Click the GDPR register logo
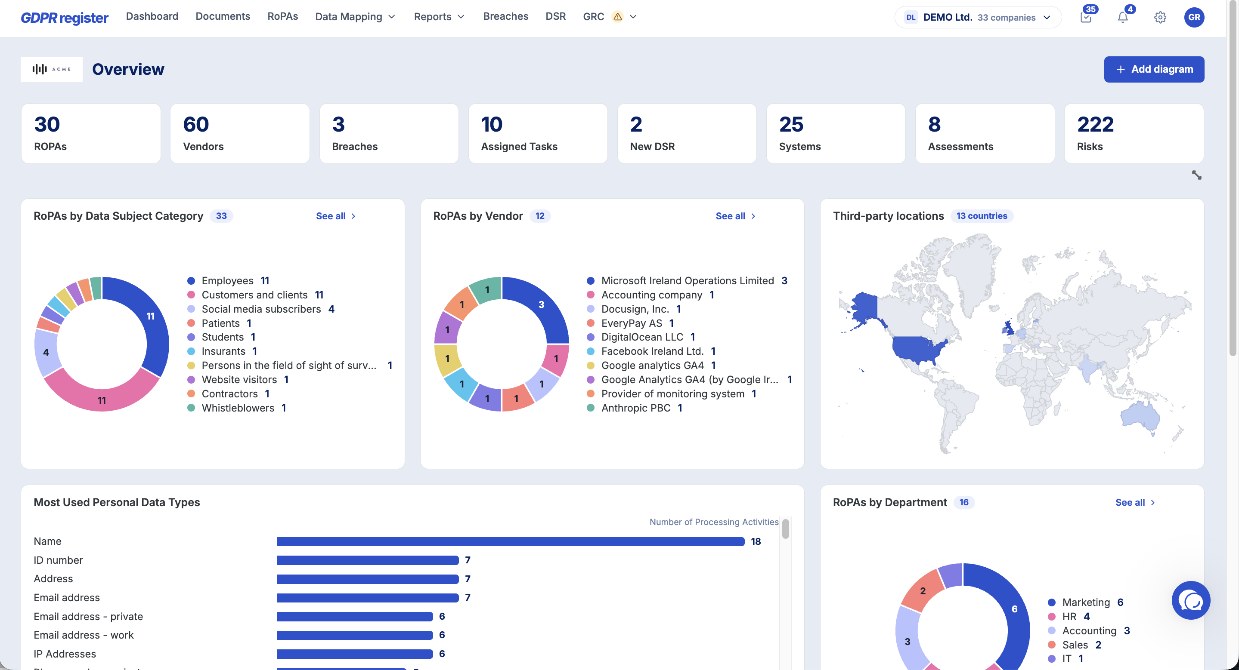This screenshot has width=1239, height=670. pyautogui.click(x=65, y=17)
